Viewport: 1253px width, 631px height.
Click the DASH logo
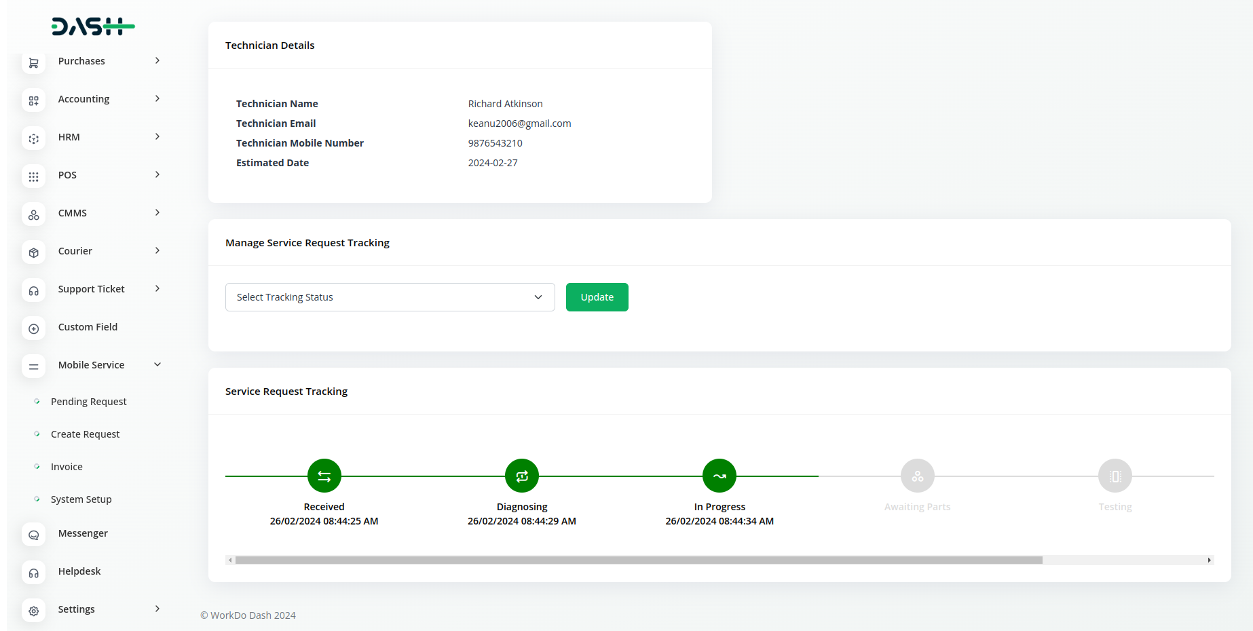coord(93,27)
